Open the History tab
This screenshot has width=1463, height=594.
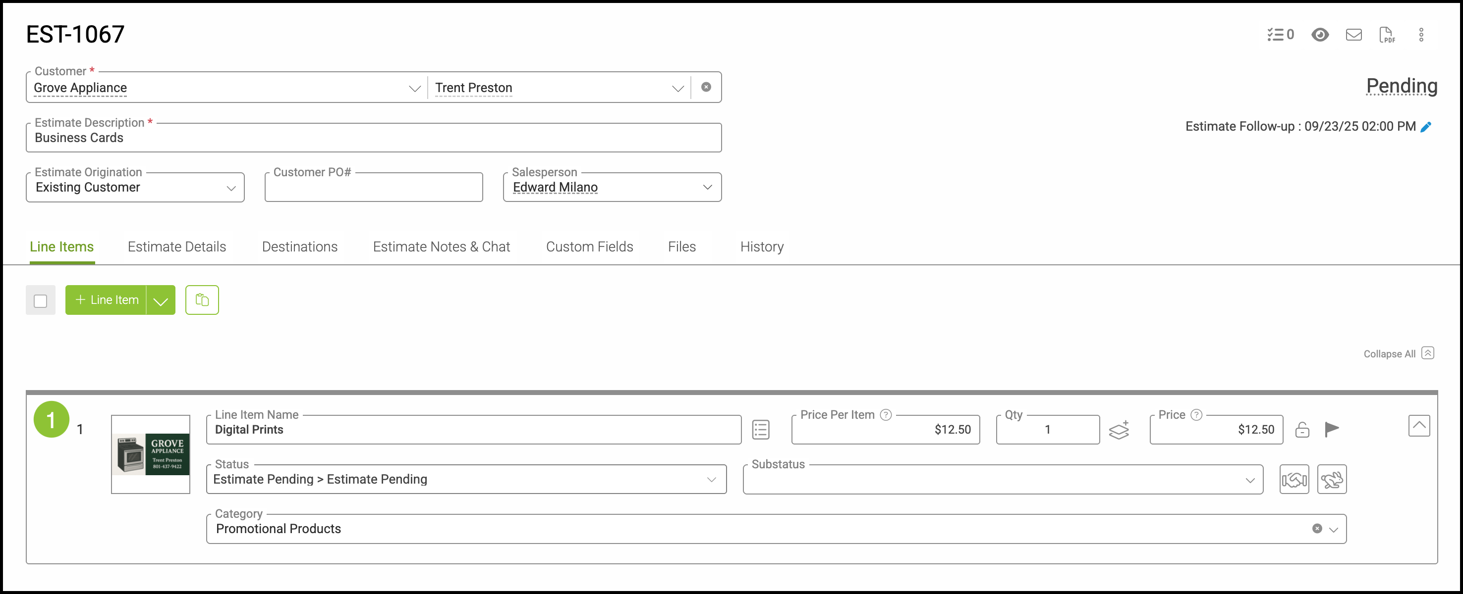point(761,247)
